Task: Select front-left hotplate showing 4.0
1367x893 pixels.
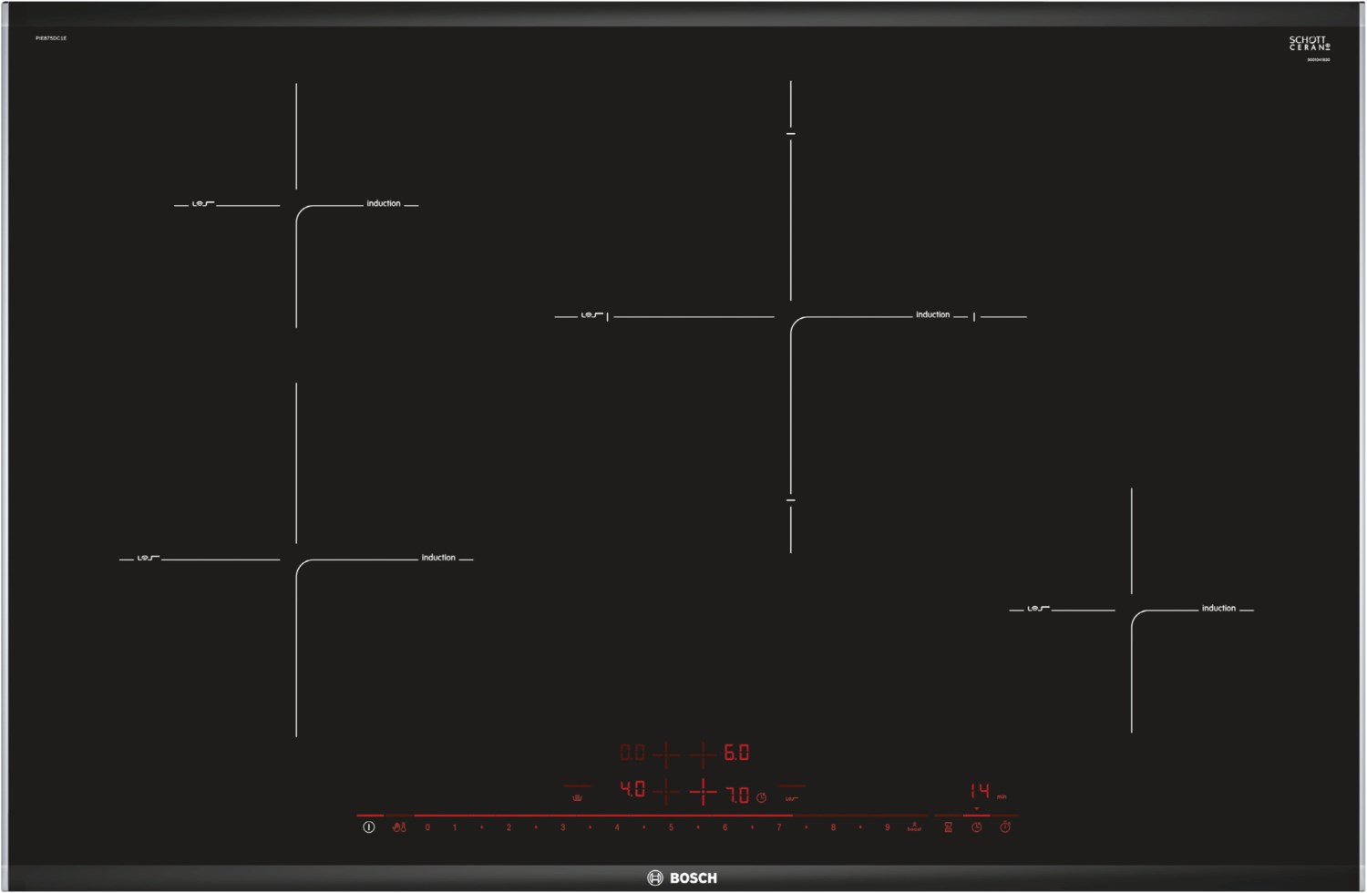Action: click(x=632, y=789)
